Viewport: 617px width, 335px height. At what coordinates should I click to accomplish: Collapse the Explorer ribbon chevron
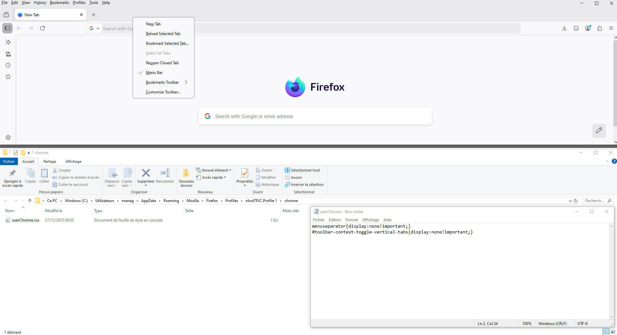(607, 161)
